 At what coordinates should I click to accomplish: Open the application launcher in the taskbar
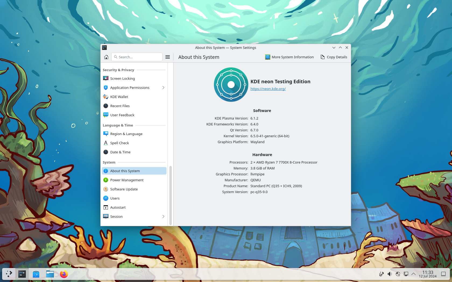(x=9, y=274)
